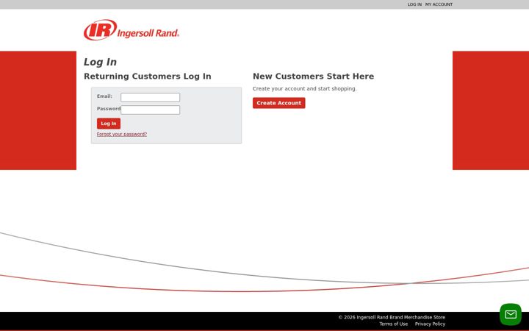Click the Password field label

click(109, 109)
